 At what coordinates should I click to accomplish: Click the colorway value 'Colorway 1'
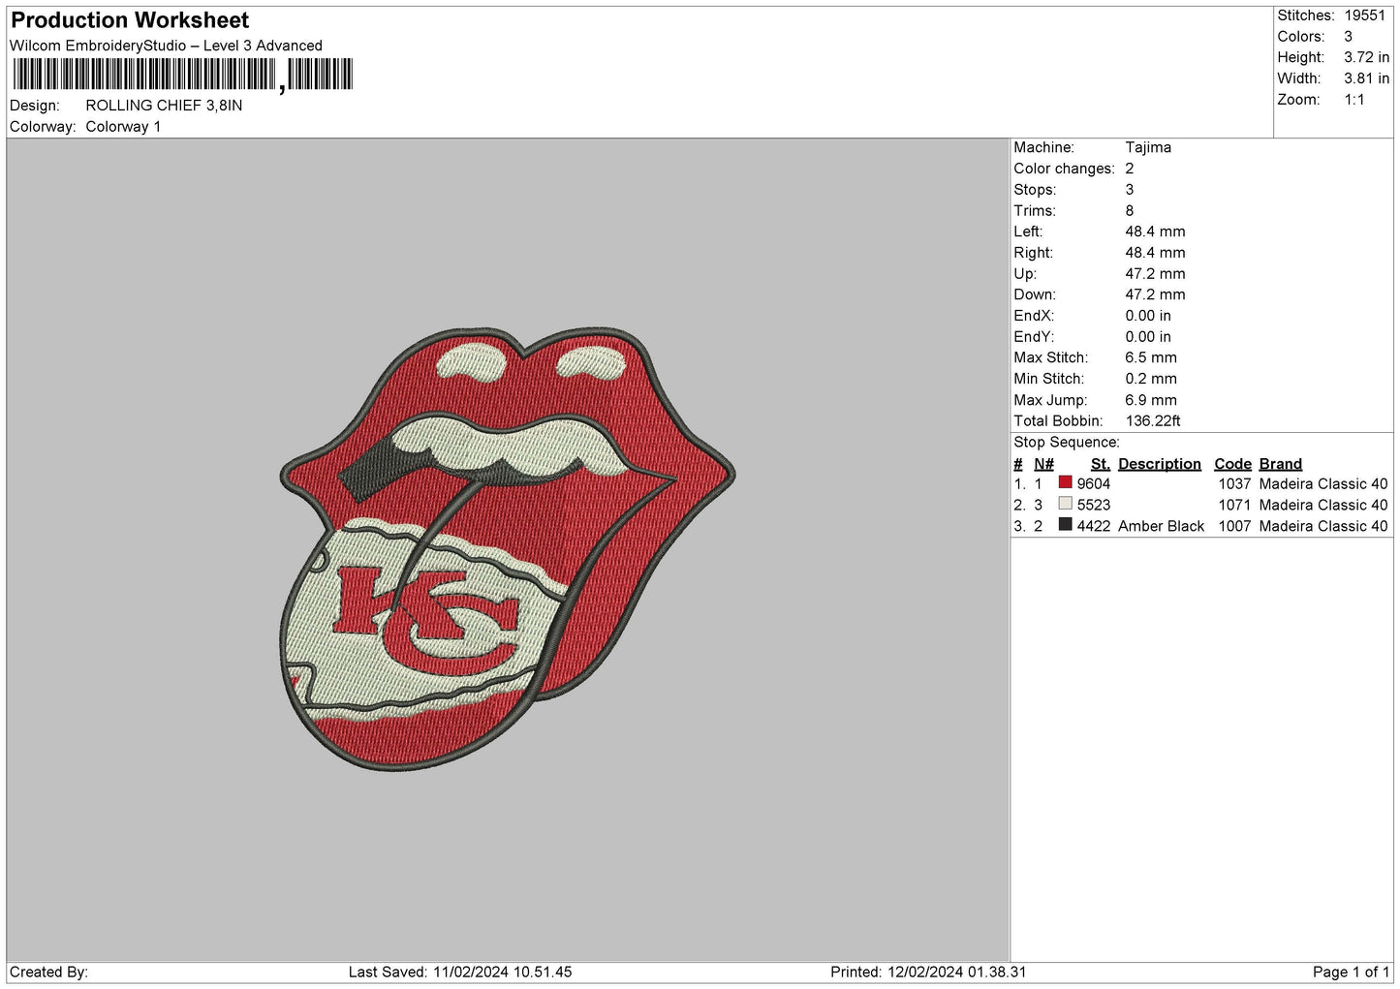pos(123,127)
